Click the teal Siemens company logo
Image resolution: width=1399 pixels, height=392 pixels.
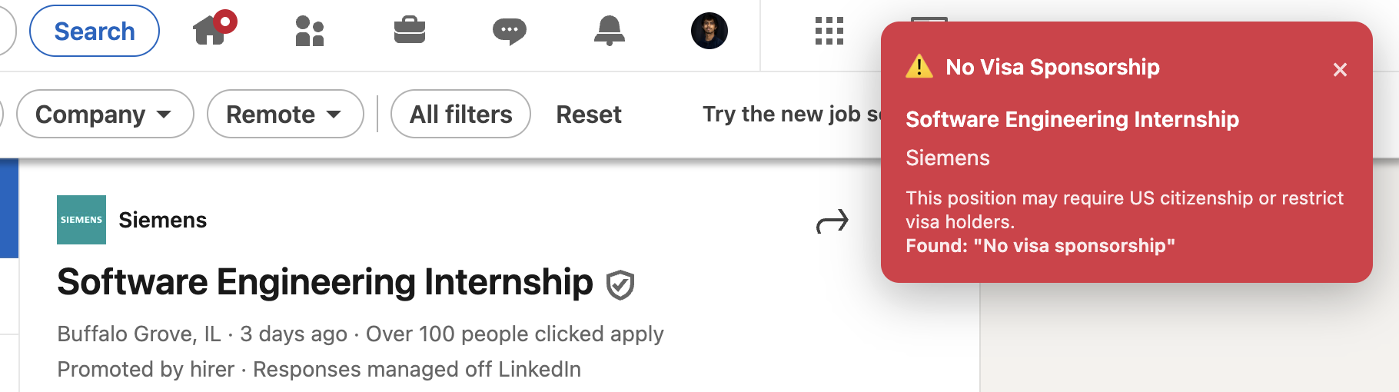(x=81, y=220)
